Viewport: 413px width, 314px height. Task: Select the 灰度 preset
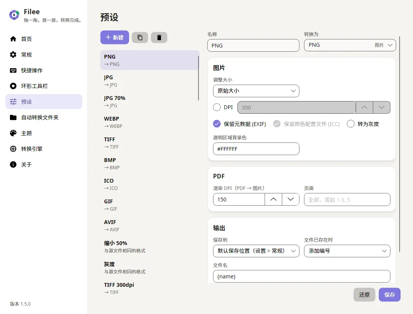point(149,268)
